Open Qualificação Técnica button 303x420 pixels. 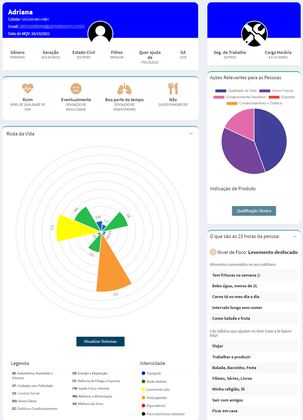[254, 211]
